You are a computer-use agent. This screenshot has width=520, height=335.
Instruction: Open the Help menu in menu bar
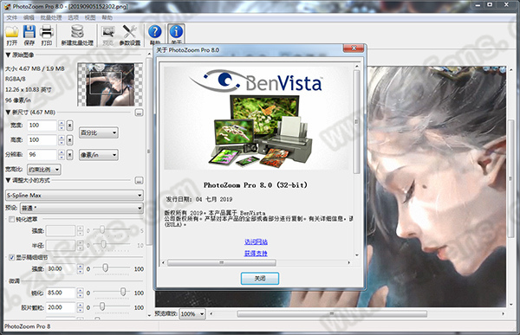107,17
